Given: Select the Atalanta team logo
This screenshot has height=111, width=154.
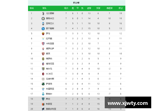Looking at the screenshot, I should (43, 24).
